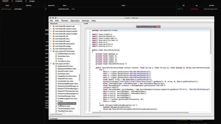Click the NativeHTTPConnection class file icon

(56, 91)
